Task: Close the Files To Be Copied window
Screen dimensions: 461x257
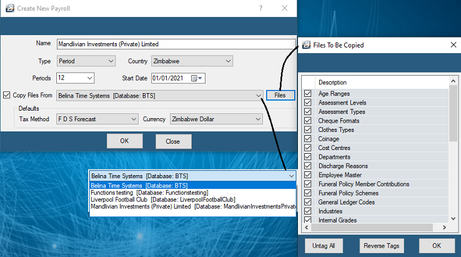Action: [x=454, y=45]
